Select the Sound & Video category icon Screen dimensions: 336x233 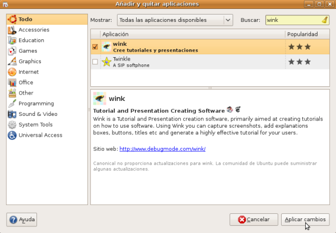pyautogui.click(x=12, y=114)
